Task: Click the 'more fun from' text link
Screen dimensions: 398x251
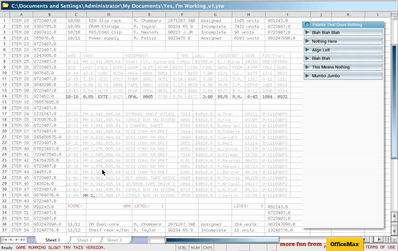Action: click(301, 244)
